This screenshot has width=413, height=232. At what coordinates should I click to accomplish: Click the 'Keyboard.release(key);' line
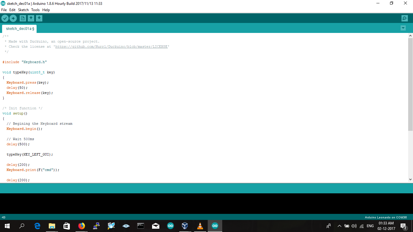[x=30, y=93]
